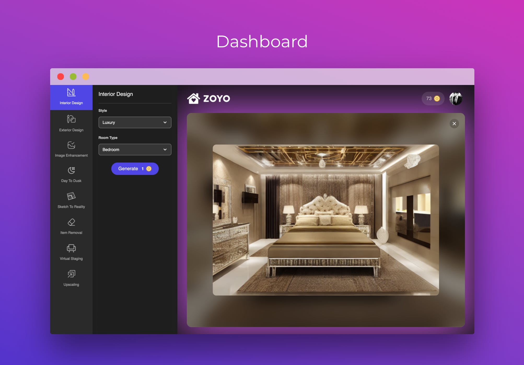Select the Day To Dusk icon

(71, 170)
